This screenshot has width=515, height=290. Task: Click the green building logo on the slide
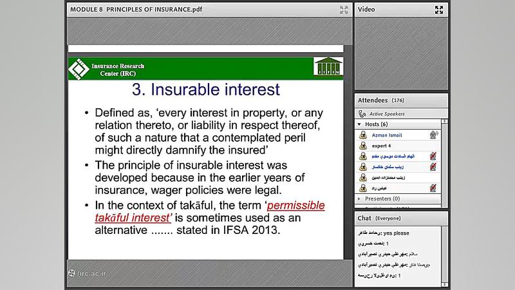(328, 66)
